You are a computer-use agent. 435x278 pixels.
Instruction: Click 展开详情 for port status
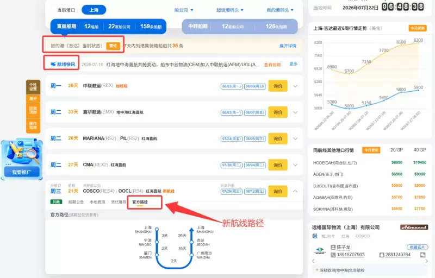(288, 46)
